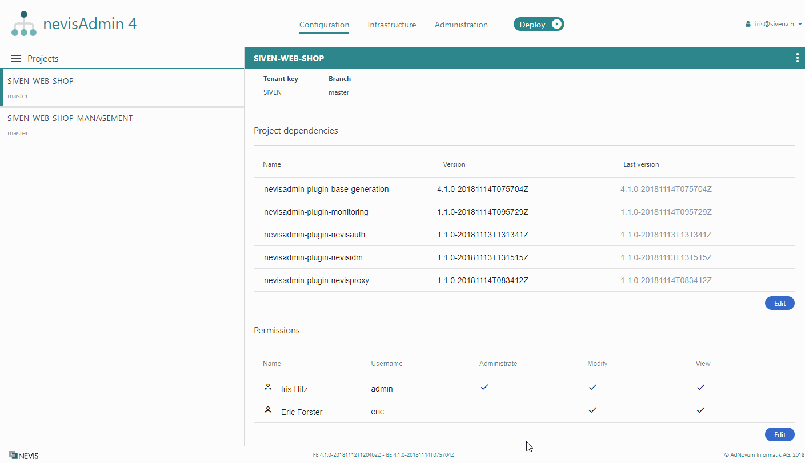Click the Permissions section heading
The height and width of the screenshot is (463, 805).
pos(277,331)
